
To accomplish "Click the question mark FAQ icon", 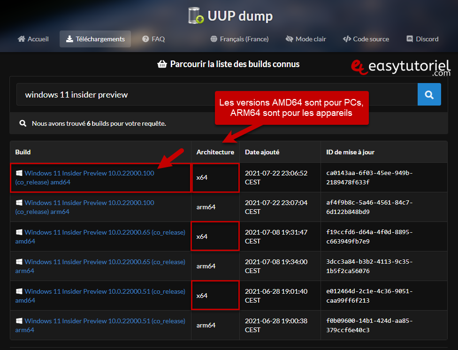I will tap(145, 39).
